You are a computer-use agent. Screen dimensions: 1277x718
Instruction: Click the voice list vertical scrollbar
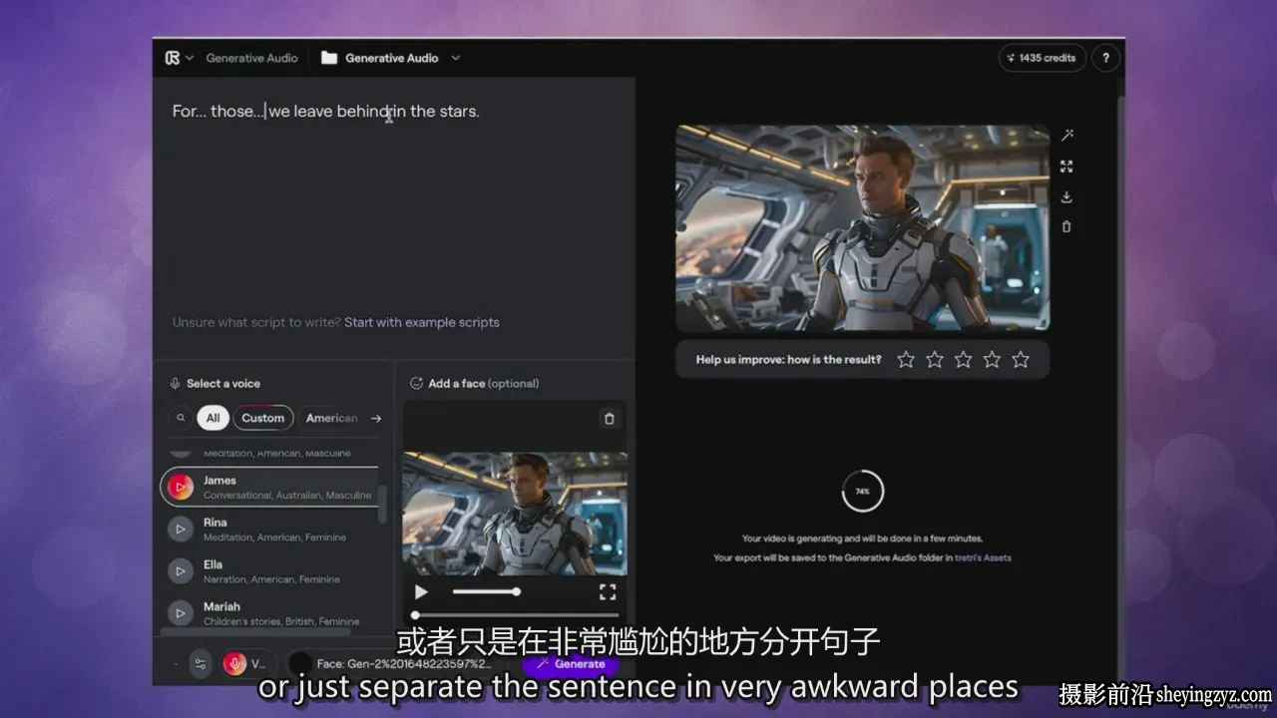[x=382, y=505]
